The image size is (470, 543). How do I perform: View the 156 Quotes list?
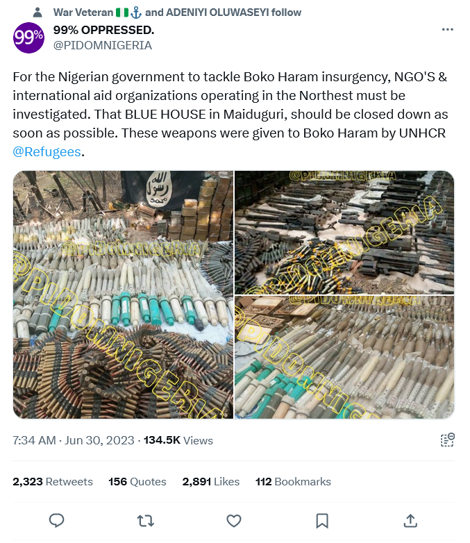(137, 481)
